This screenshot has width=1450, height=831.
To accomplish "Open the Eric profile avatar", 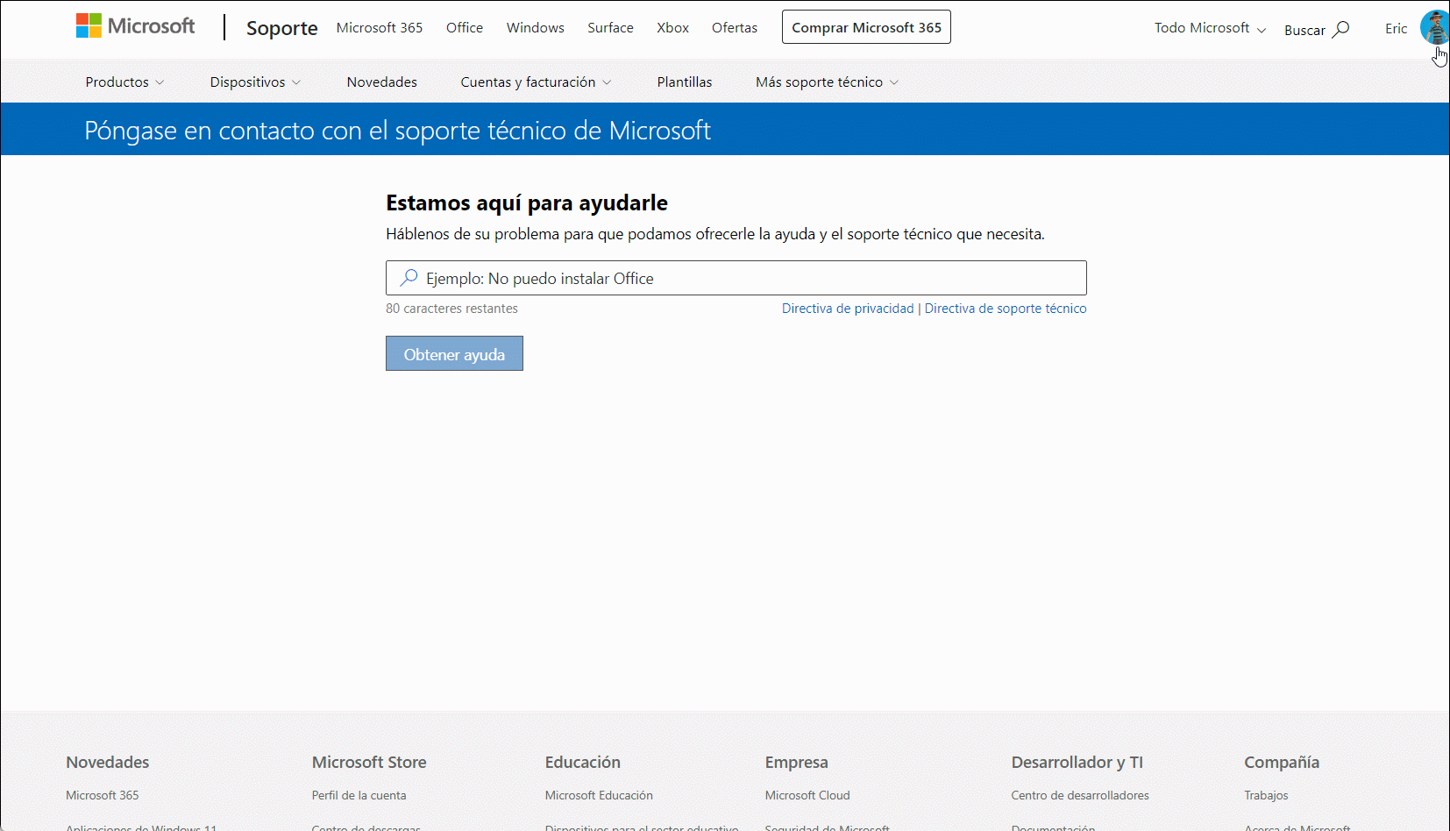I will [1435, 27].
